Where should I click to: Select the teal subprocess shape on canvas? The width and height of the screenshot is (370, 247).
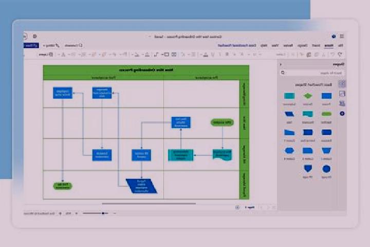(181, 155)
